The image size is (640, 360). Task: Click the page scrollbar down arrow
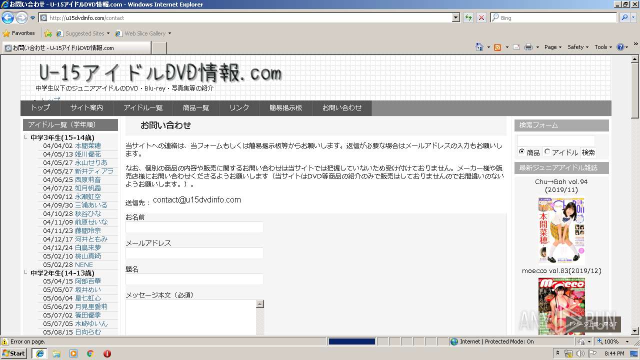pyautogui.click(x=635, y=331)
